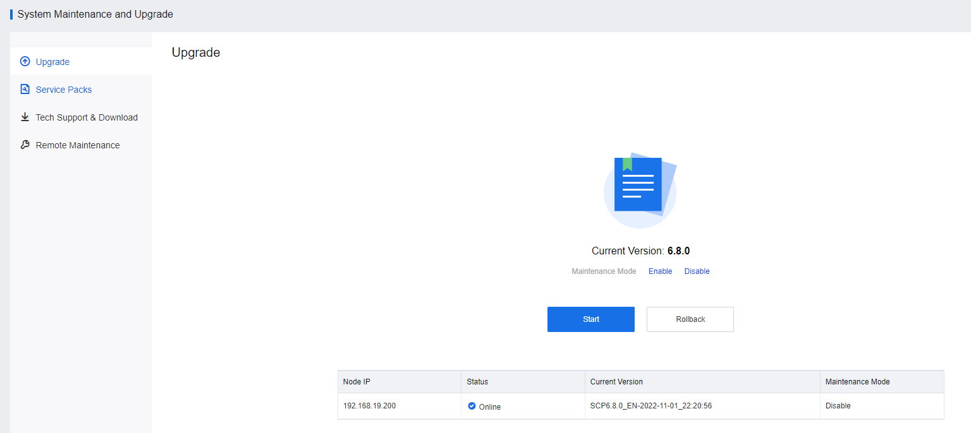
Task: Go to Tech Support & Download
Action: click(x=87, y=117)
